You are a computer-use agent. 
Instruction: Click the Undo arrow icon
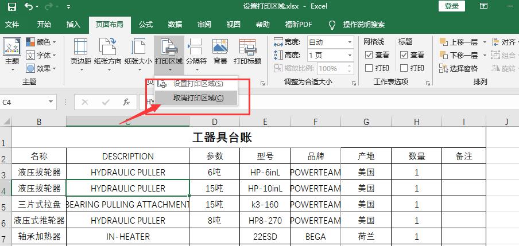click(29, 6)
